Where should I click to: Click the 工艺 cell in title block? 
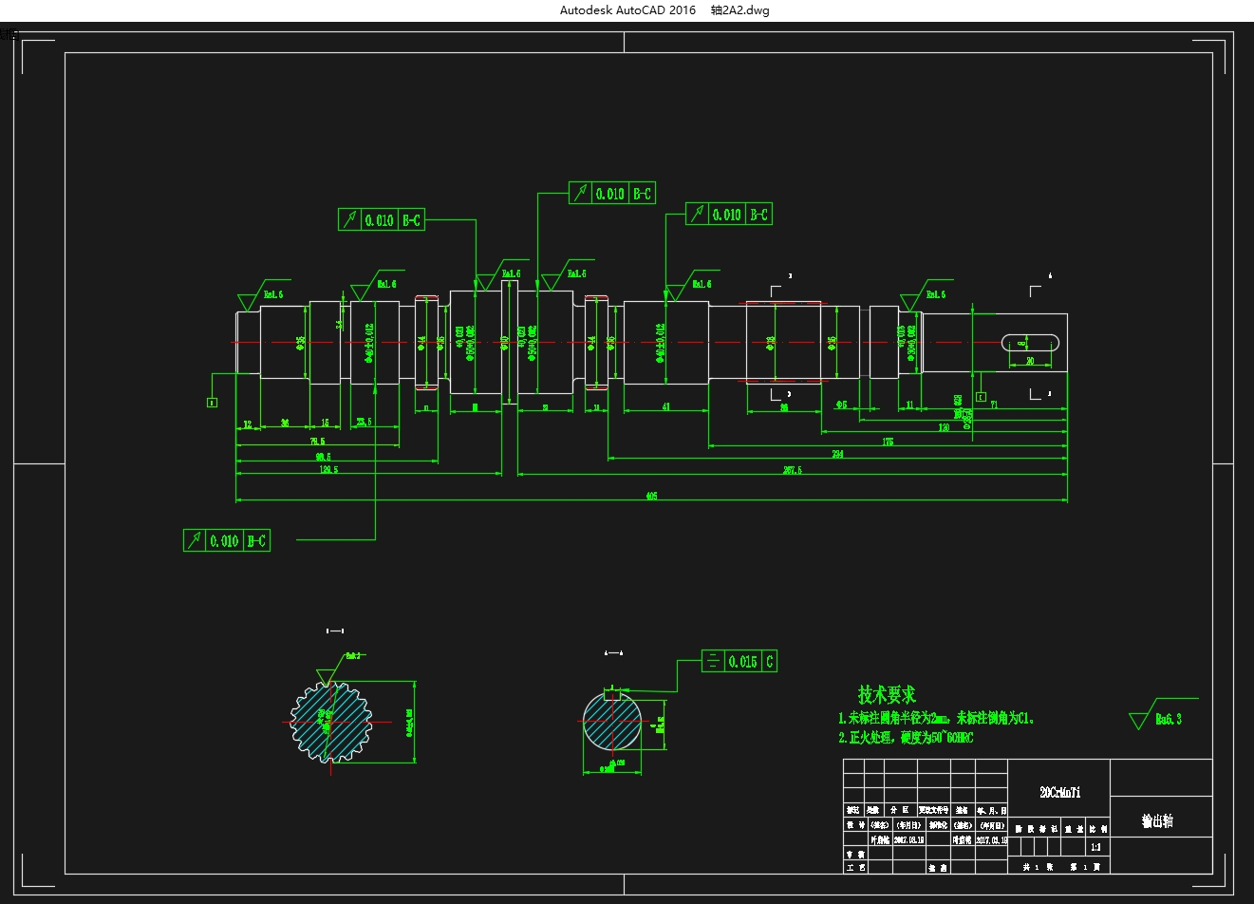click(855, 867)
